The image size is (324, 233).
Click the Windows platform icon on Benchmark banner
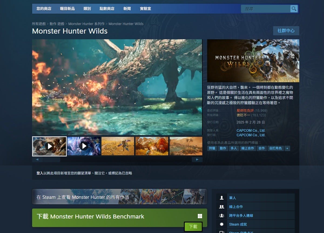200,216
